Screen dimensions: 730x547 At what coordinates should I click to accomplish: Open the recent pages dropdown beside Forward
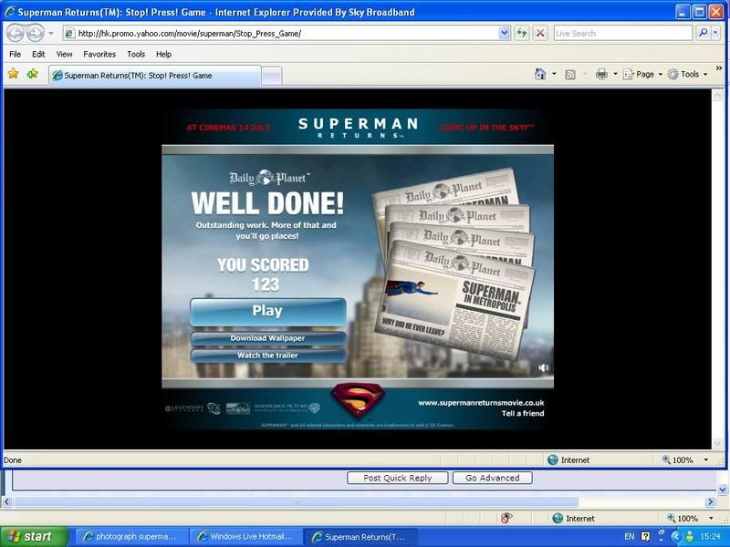click(51, 34)
